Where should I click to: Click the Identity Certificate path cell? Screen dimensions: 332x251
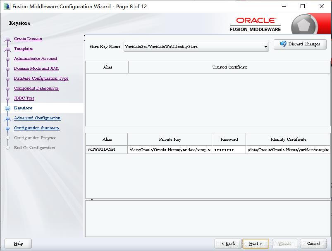(x=288, y=149)
